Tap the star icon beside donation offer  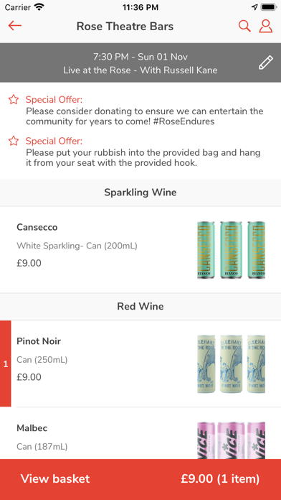[x=14, y=99]
